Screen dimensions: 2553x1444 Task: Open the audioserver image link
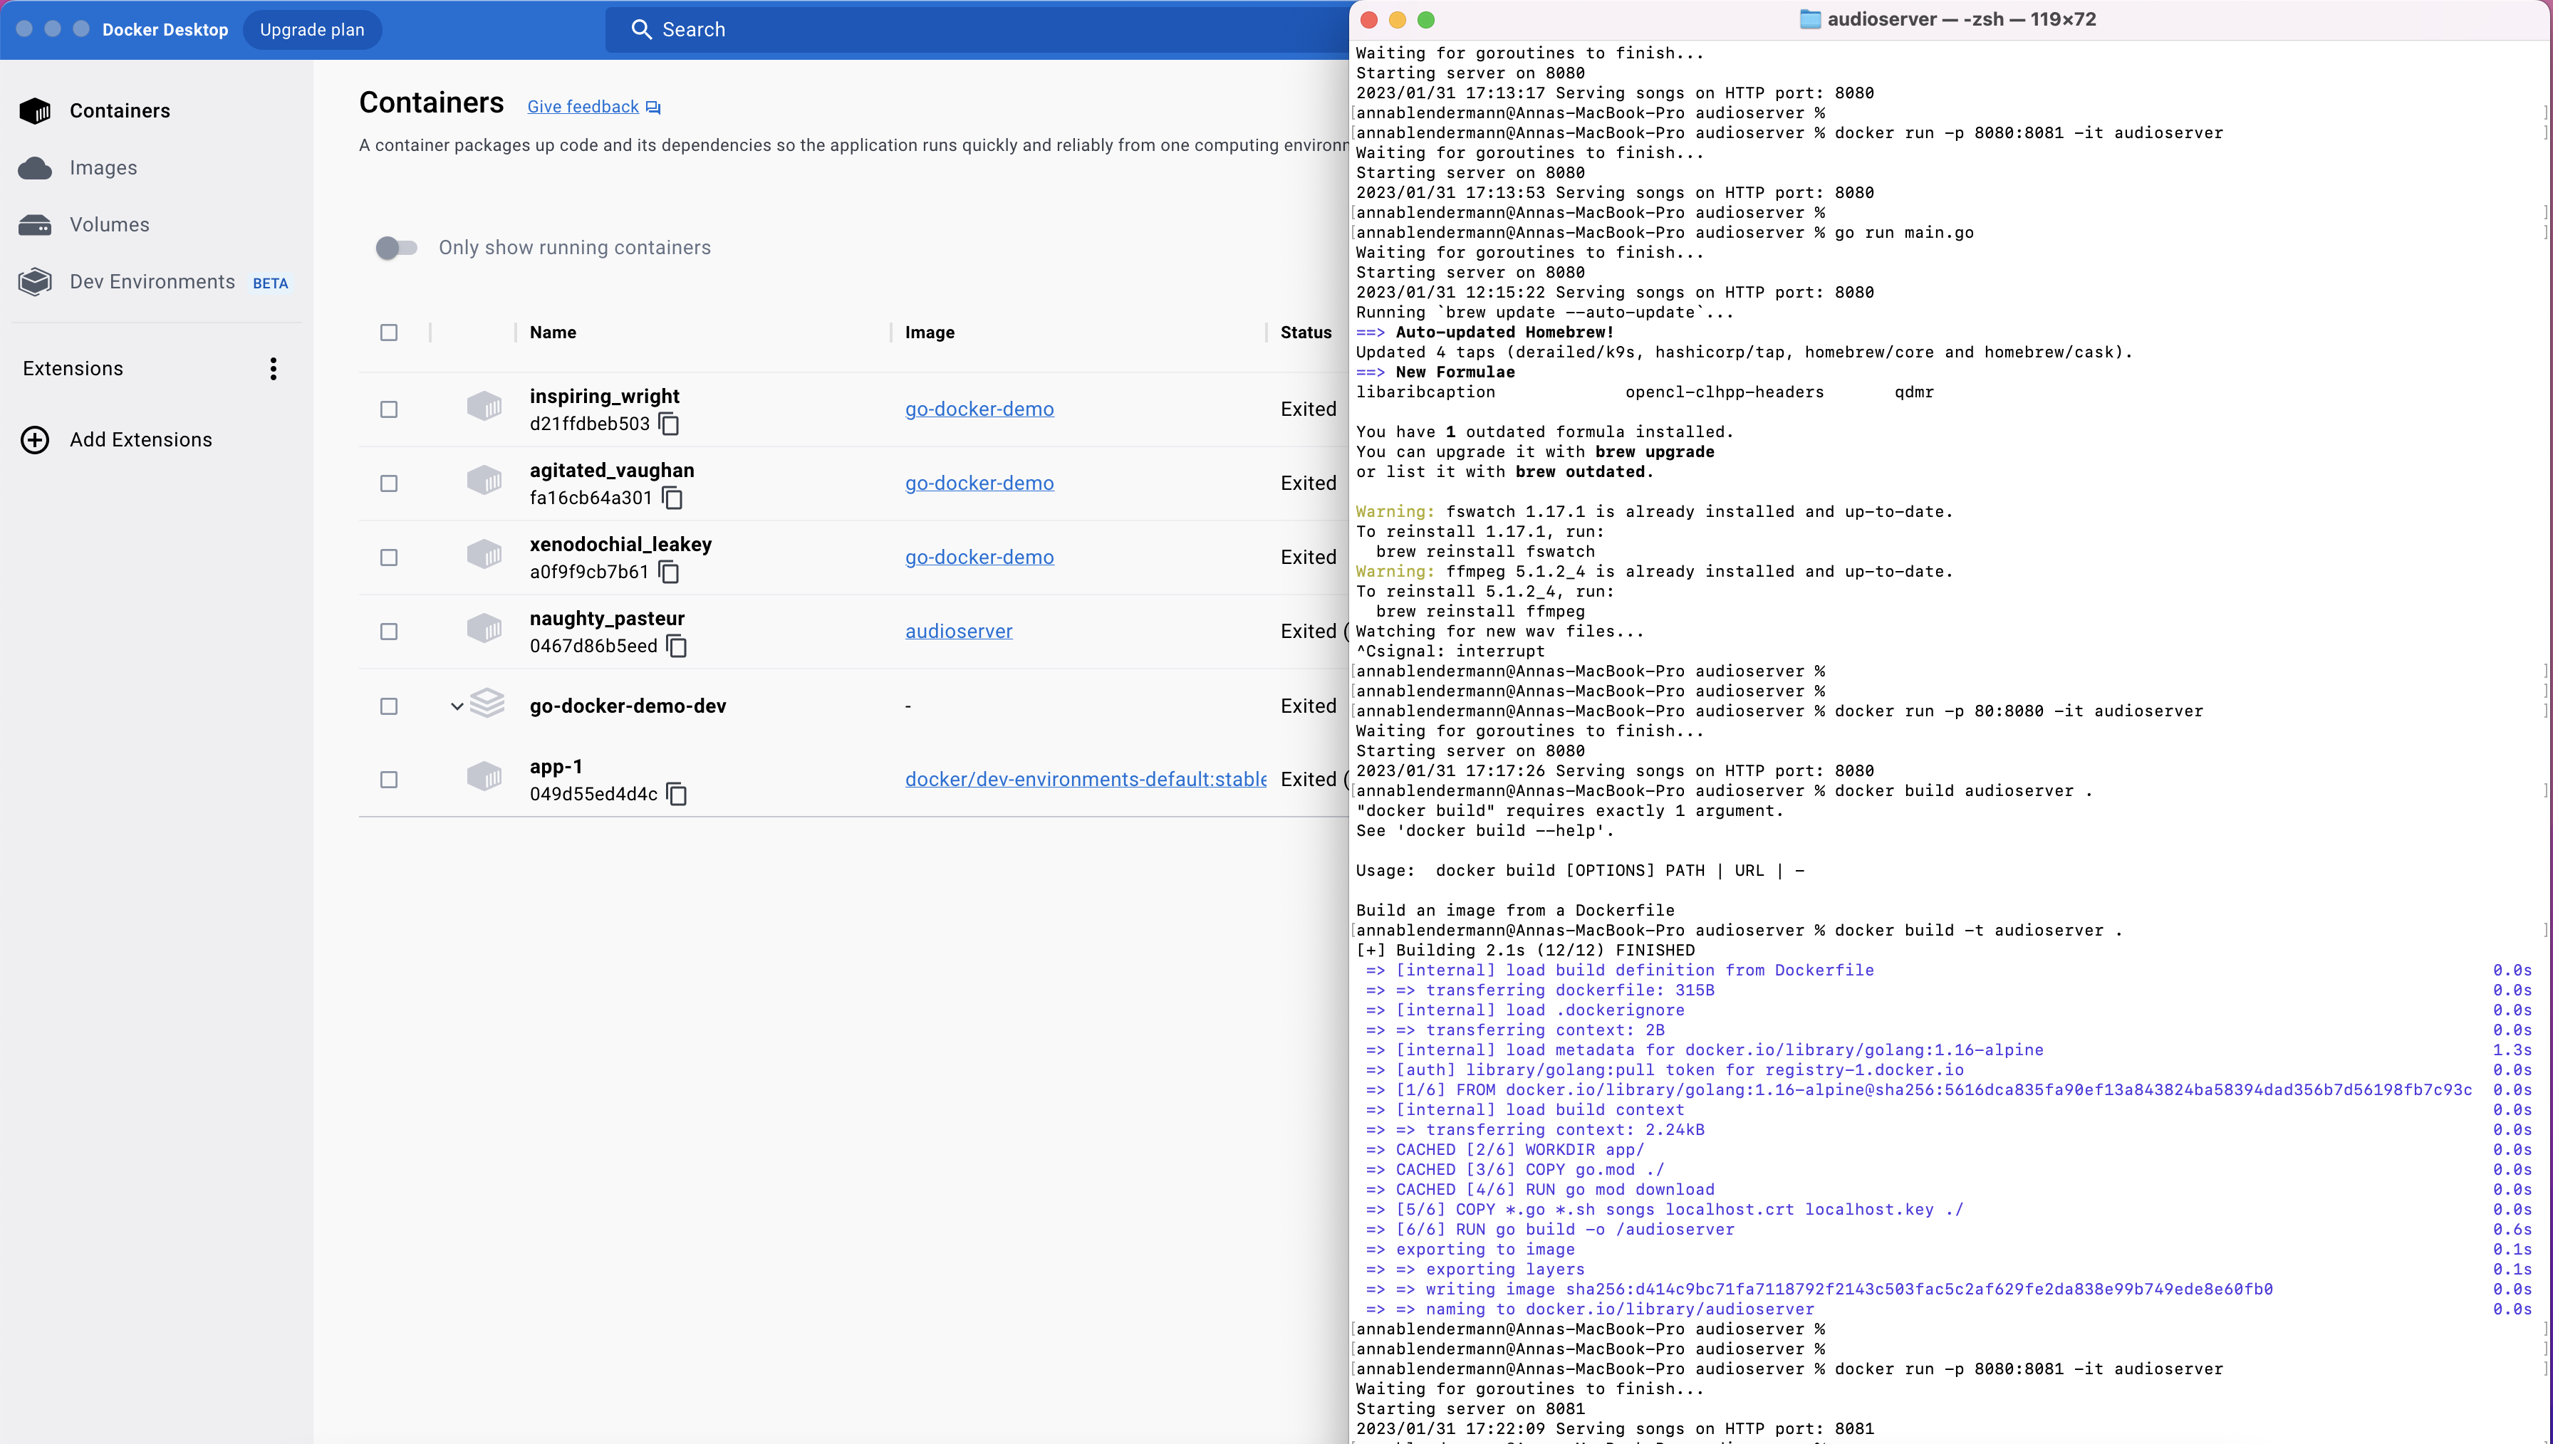click(958, 632)
